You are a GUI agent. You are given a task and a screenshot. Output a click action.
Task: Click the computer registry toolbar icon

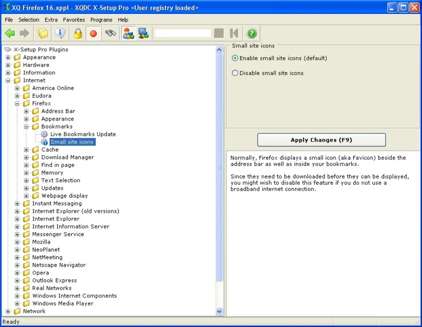[x=144, y=34]
